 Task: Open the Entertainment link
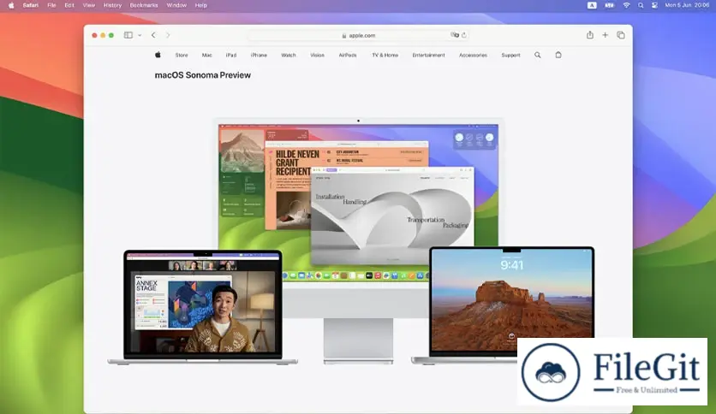tap(428, 55)
